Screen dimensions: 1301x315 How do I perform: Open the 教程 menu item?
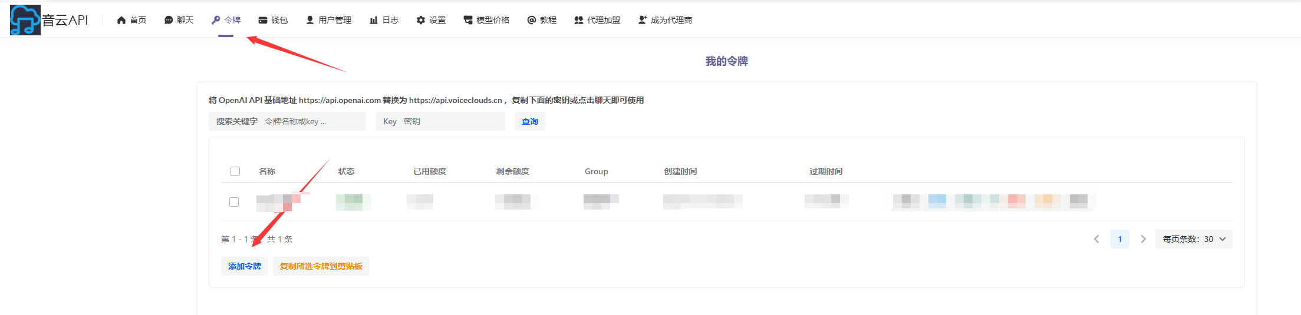point(542,20)
